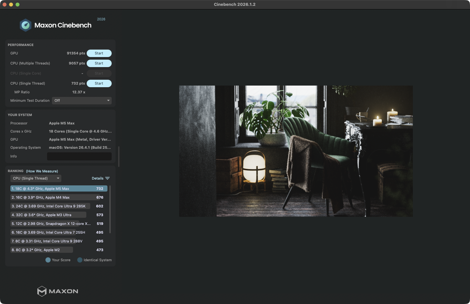Open the How We Measure link
Screen dimensions: 470x304
[x=42, y=171]
